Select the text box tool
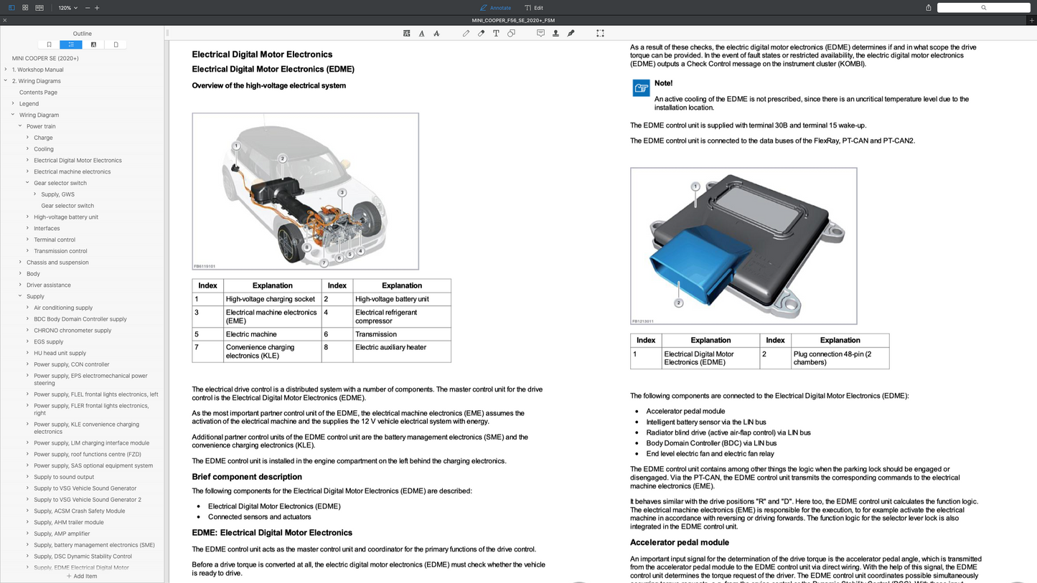Image resolution: width=1037 pixels, height=583 pixels. point(496,33)
